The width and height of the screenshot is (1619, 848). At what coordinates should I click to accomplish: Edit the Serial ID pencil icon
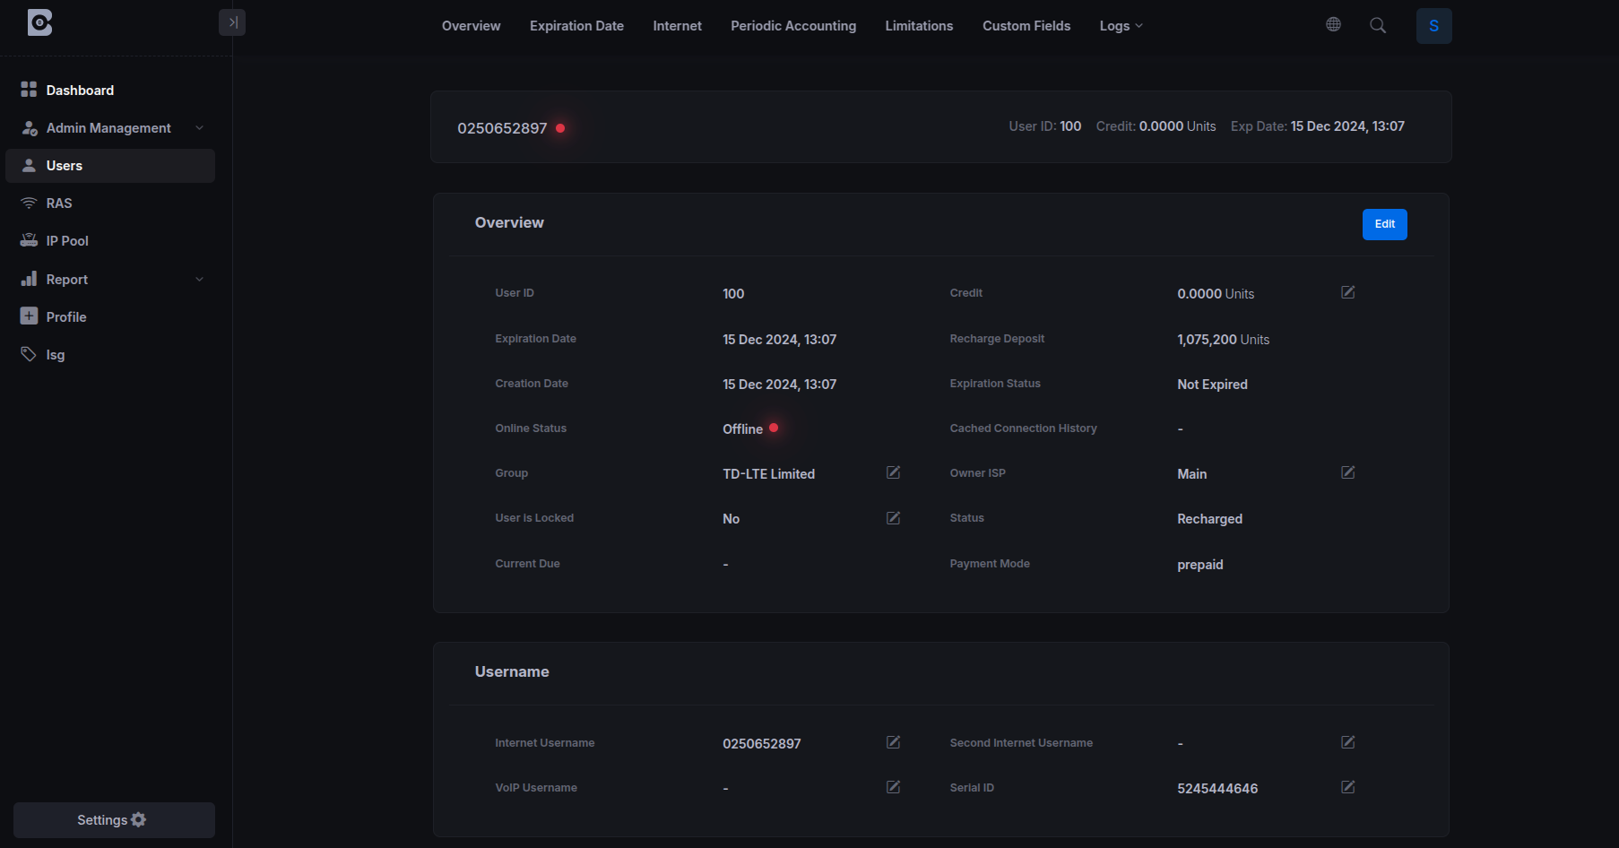click(1347, 787)
